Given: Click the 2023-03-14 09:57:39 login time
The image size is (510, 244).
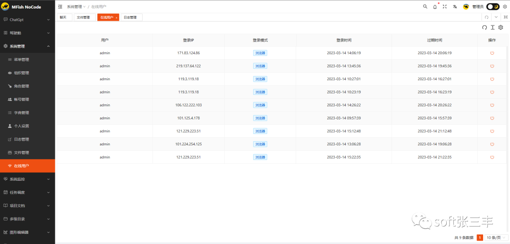Looking at the screenshot, I should pos(344,118).
